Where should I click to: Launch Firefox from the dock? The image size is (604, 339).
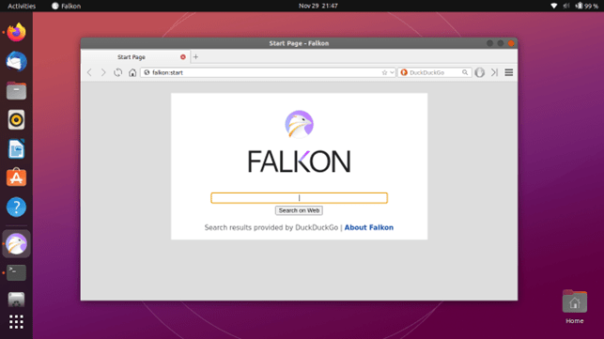coord(16,32)
